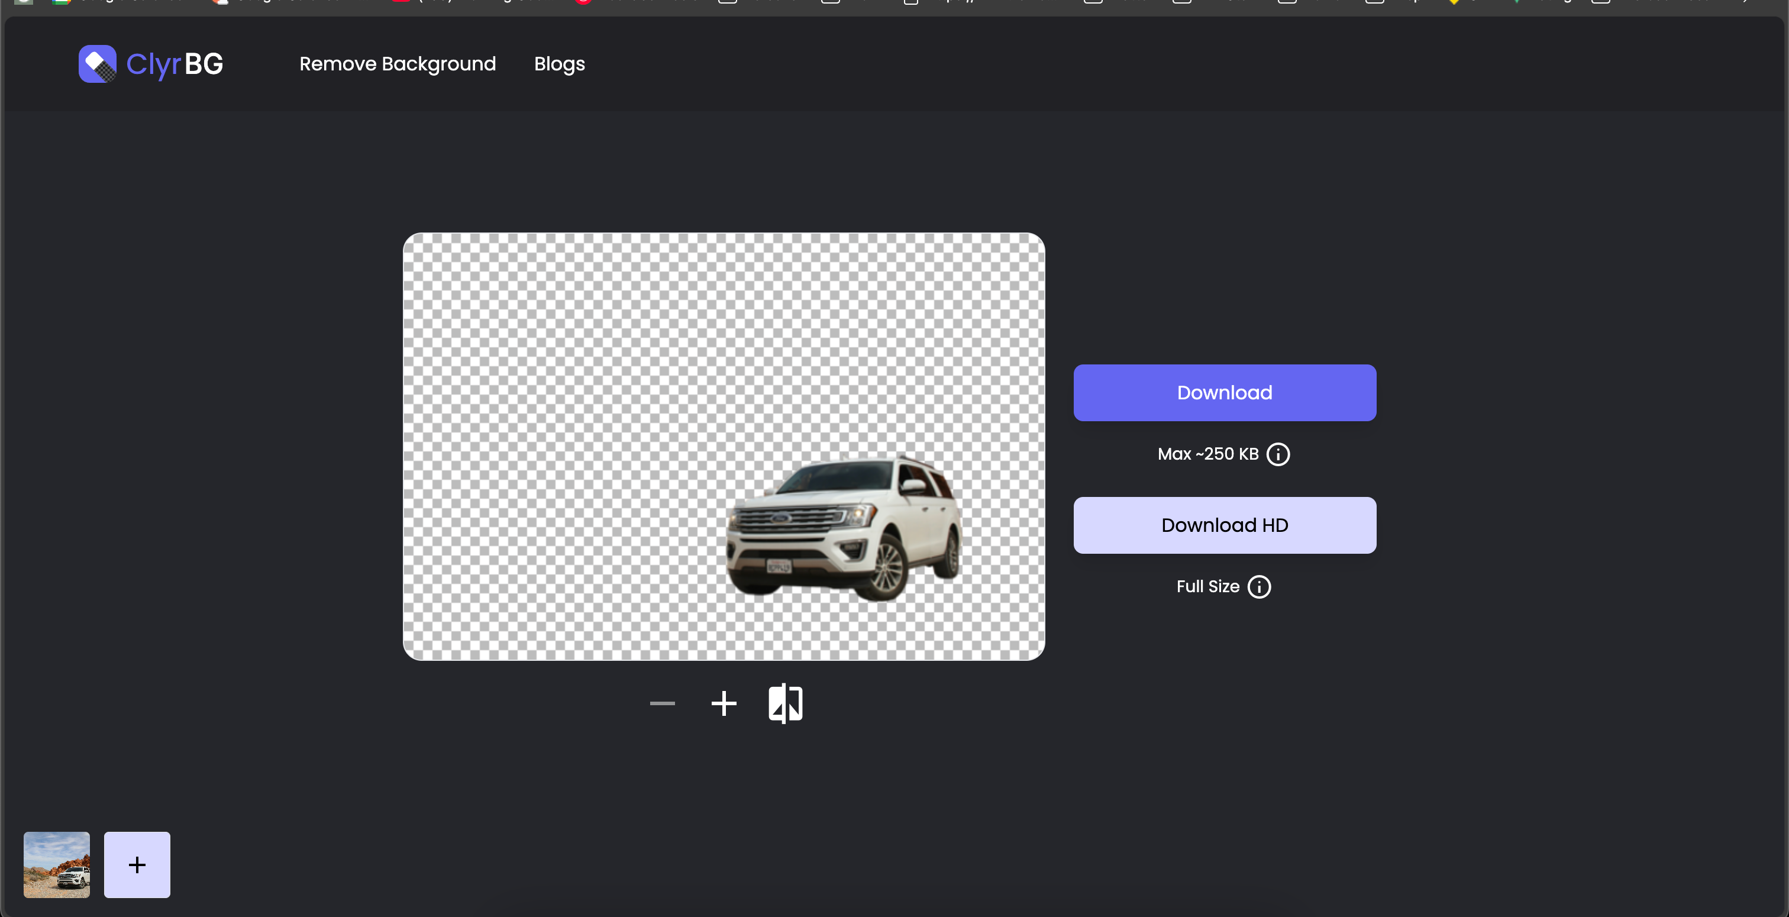
Task: Click the ClyrBG logo icon
Action: (x=97, y=64)
